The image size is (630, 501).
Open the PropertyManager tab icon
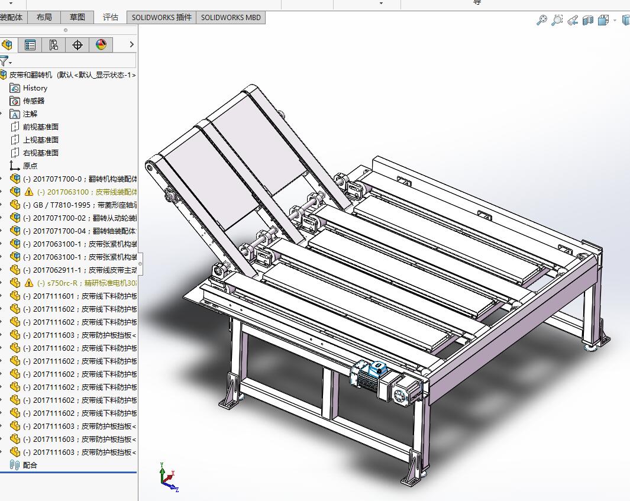coord(30,44)
